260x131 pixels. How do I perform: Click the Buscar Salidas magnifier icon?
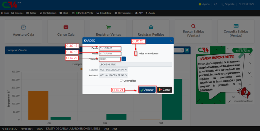click(193, 26)
